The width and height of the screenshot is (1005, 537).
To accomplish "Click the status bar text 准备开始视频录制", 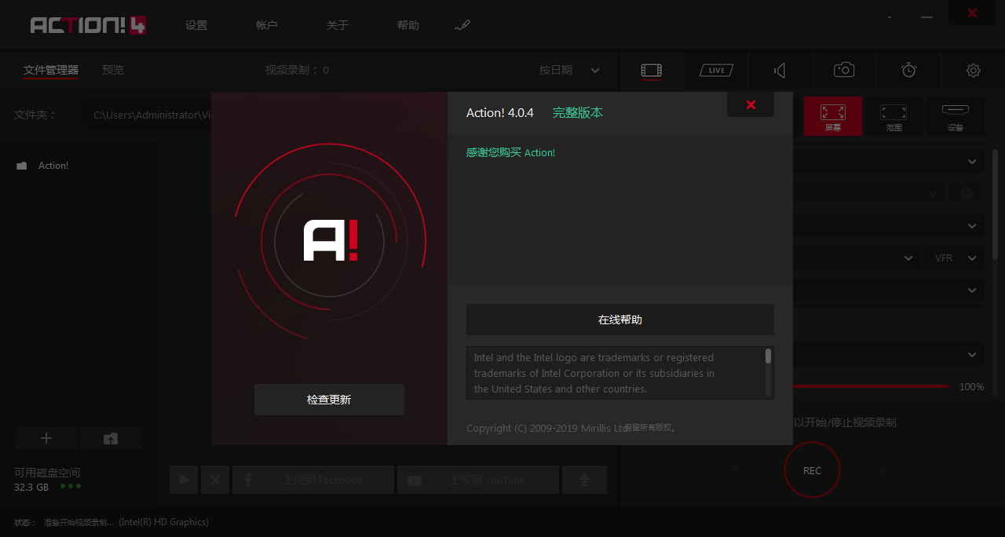I will (79, 522).
